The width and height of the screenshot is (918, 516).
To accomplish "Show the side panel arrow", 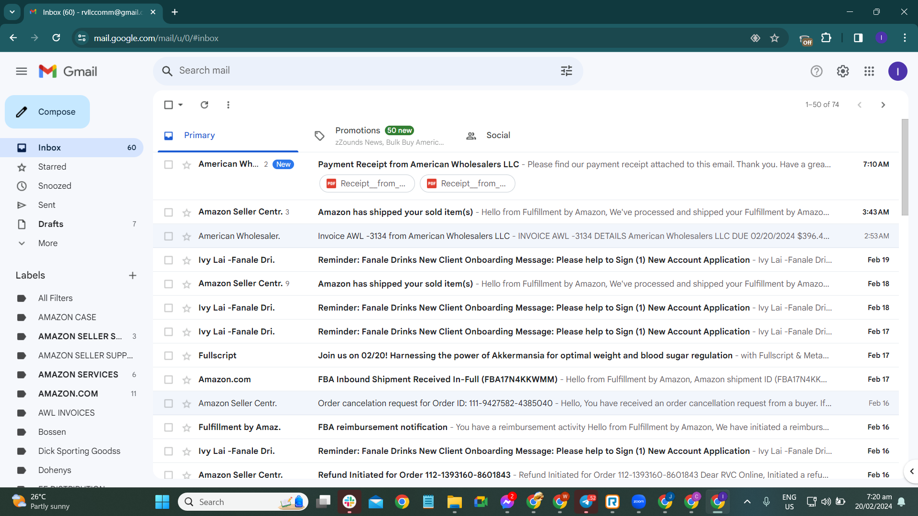I will click(x=911, y=471).
